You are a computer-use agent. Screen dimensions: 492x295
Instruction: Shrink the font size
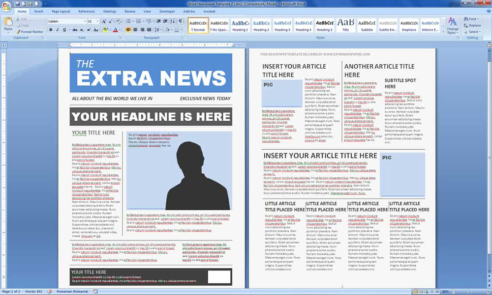110,21
